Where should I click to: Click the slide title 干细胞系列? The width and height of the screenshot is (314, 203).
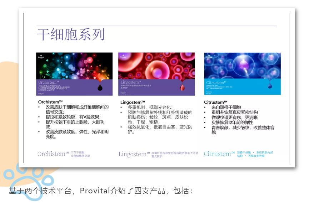tap(71, 35)
